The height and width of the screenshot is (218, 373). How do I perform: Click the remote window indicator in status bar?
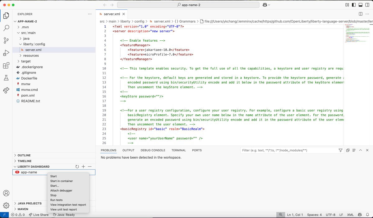(x=4, y=215)
